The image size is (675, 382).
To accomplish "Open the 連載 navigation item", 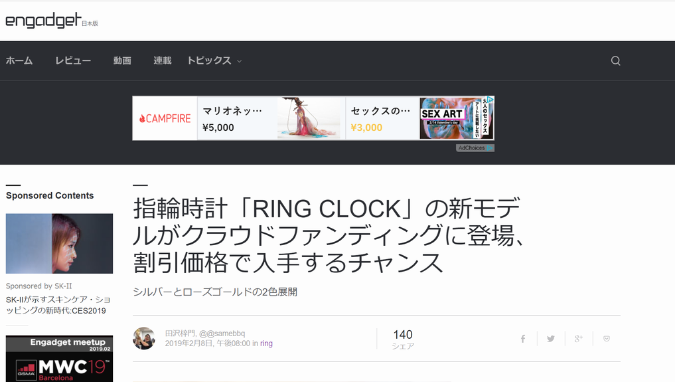I will point(163,60).
